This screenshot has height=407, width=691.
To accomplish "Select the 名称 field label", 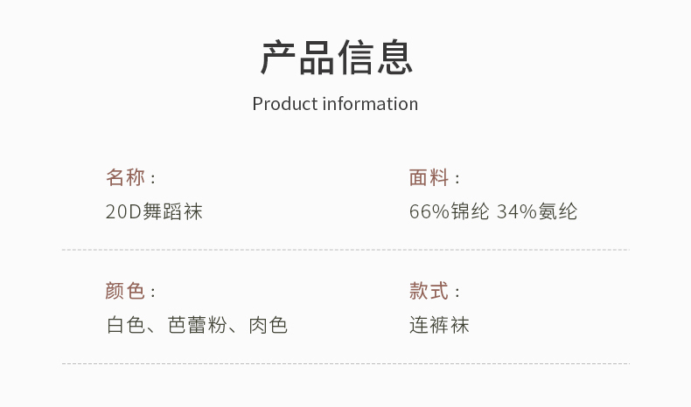I will (x=125, y=177).
